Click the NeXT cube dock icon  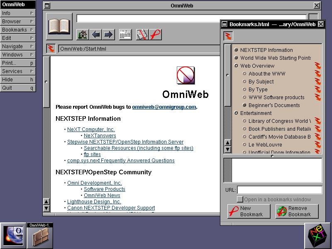(317, 236)
